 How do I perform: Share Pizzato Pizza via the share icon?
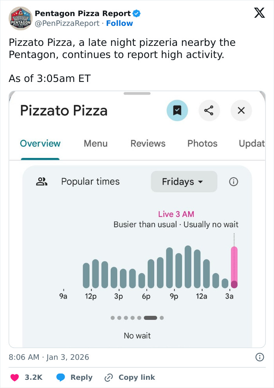[209, 111]
